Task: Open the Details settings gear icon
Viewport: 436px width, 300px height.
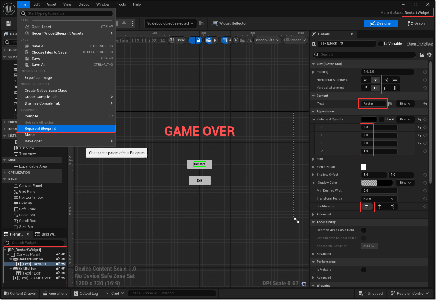Action: (x=429, y=55)
